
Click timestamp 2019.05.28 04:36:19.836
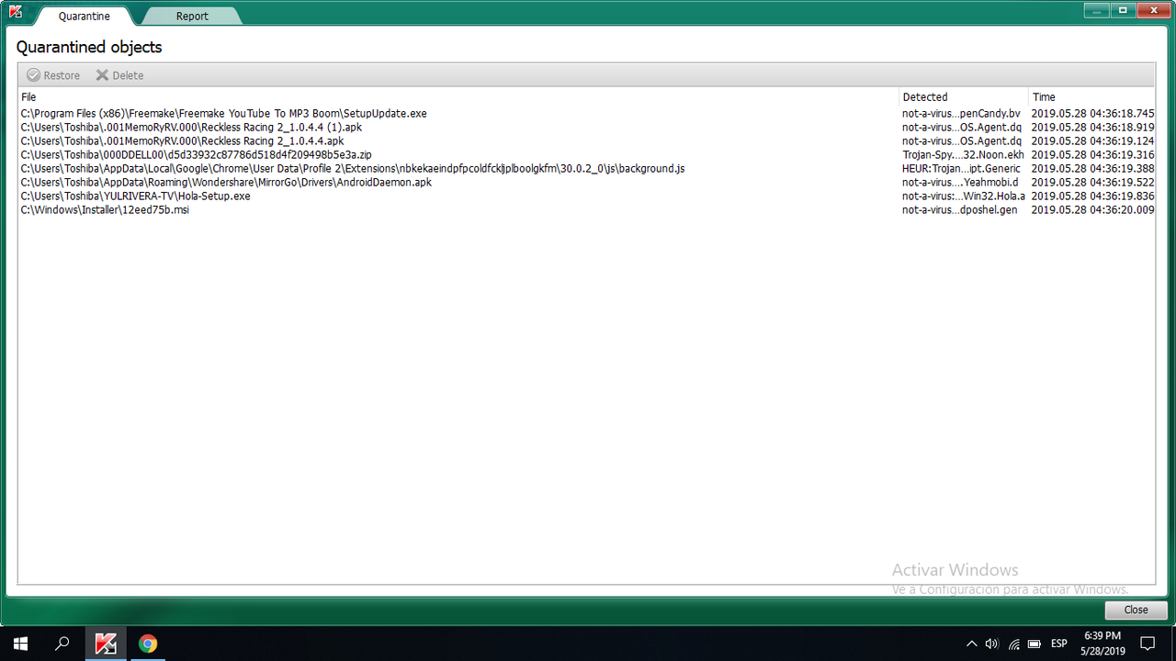1092,196
